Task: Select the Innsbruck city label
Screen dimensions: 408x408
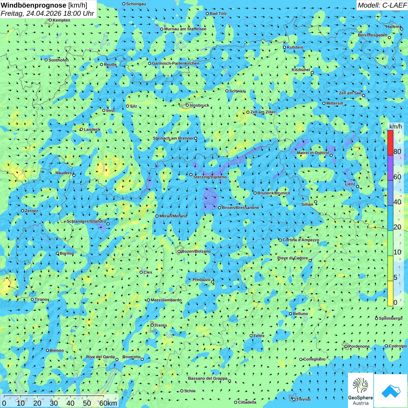Action: pos(199,105)
